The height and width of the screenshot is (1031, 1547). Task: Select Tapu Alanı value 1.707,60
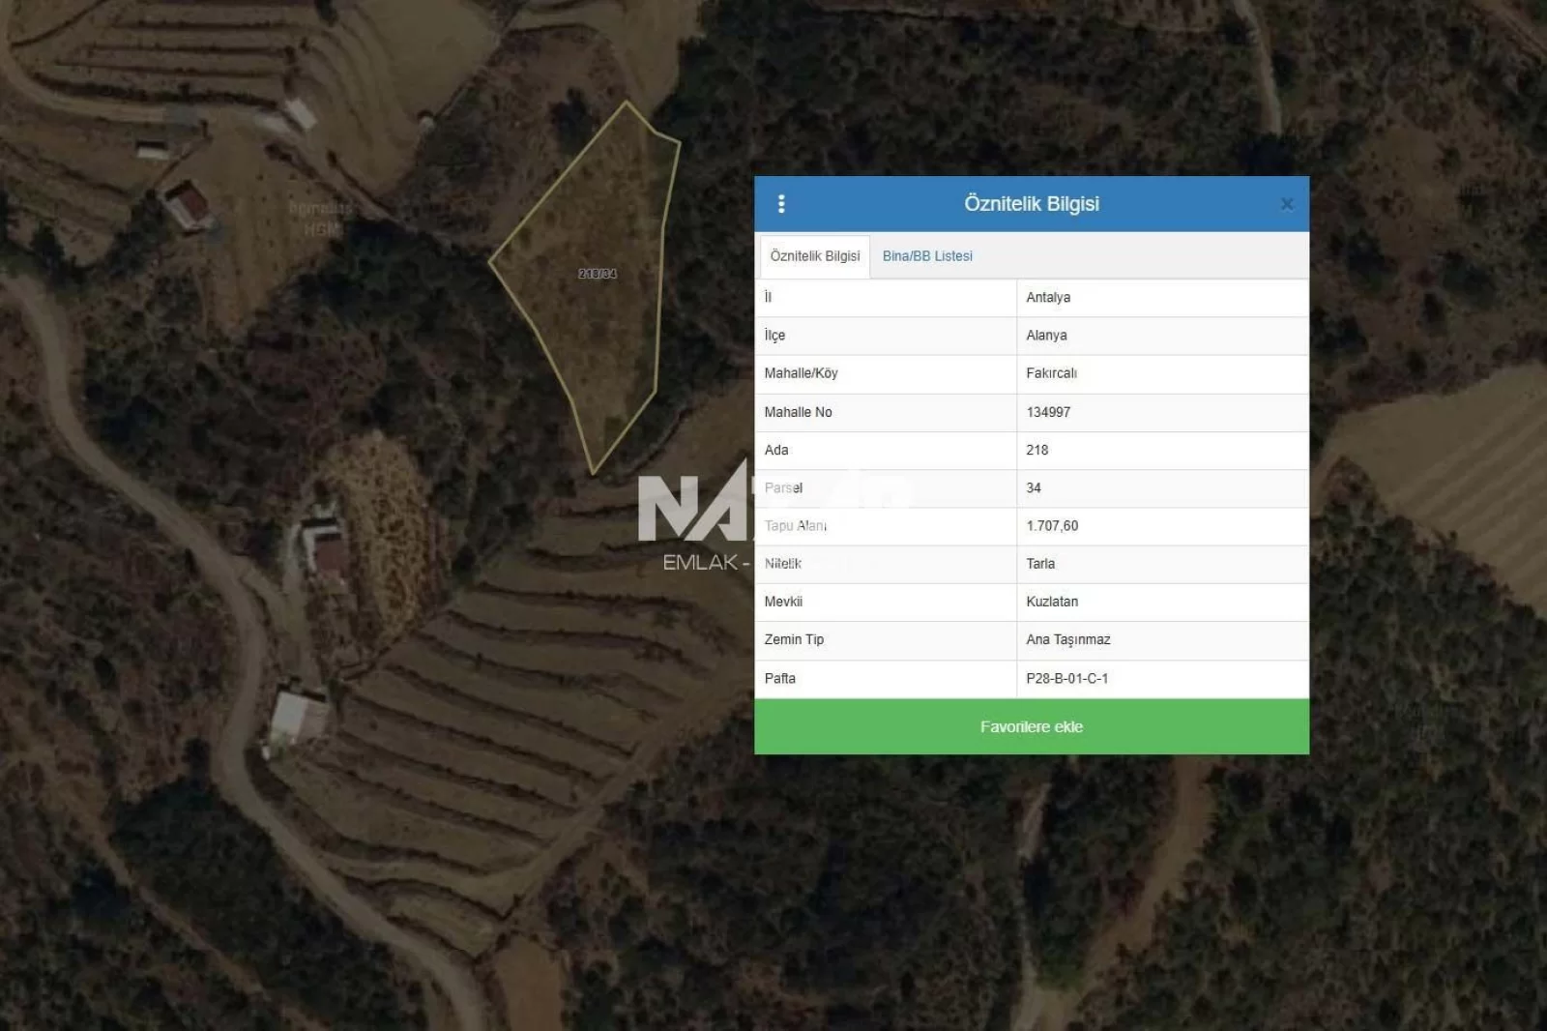[1052, 526]
